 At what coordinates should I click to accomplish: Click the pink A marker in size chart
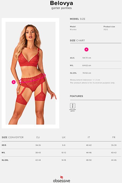coord(86,50)
